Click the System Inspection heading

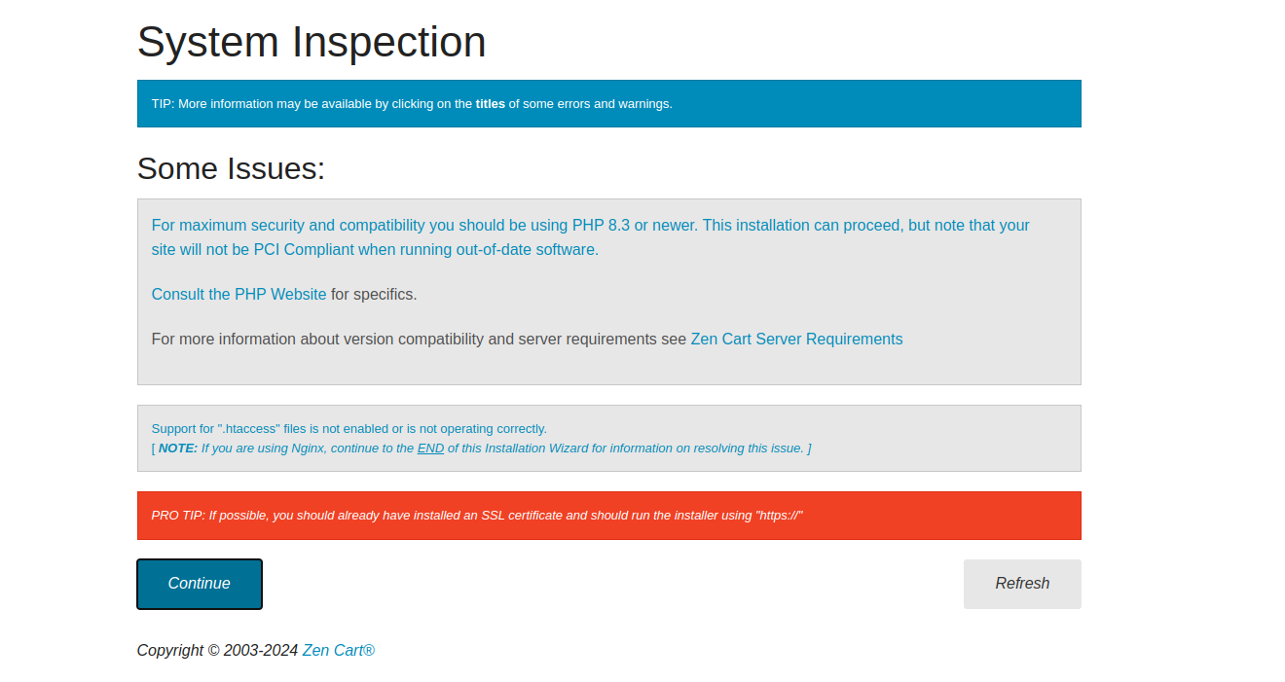tap(312, 42)
